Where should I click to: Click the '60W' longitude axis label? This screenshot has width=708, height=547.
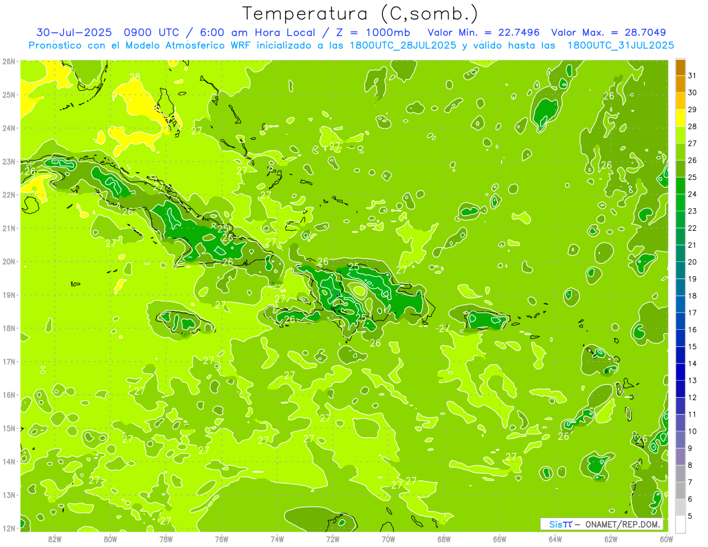[666, 539]
